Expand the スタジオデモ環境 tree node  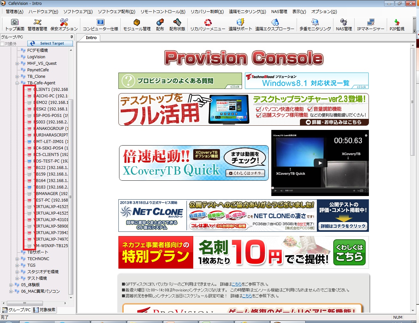point(17,272)
